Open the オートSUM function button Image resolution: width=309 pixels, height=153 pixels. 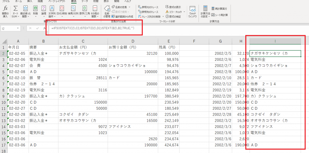pyautogui.click(x=15, y=11)
